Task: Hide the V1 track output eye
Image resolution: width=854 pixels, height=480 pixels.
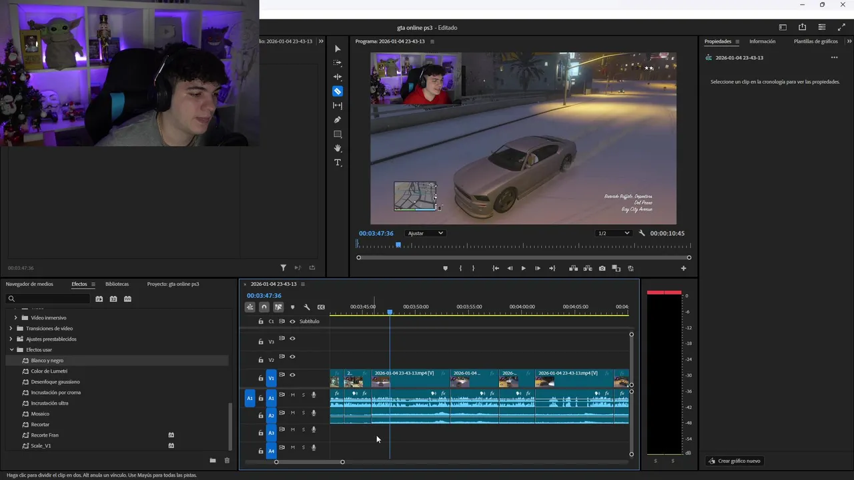Action: [292, 375]
